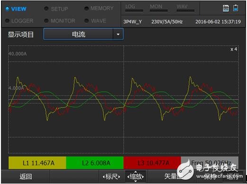Viewport: 247px width, 184px height.
Task: Switch to SETUP mode
Action: [x=56, y=9]
